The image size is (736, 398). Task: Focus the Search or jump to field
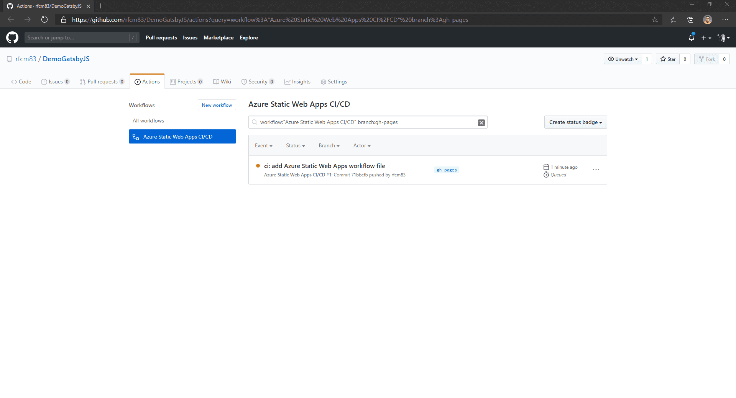[x=82, y=38]
